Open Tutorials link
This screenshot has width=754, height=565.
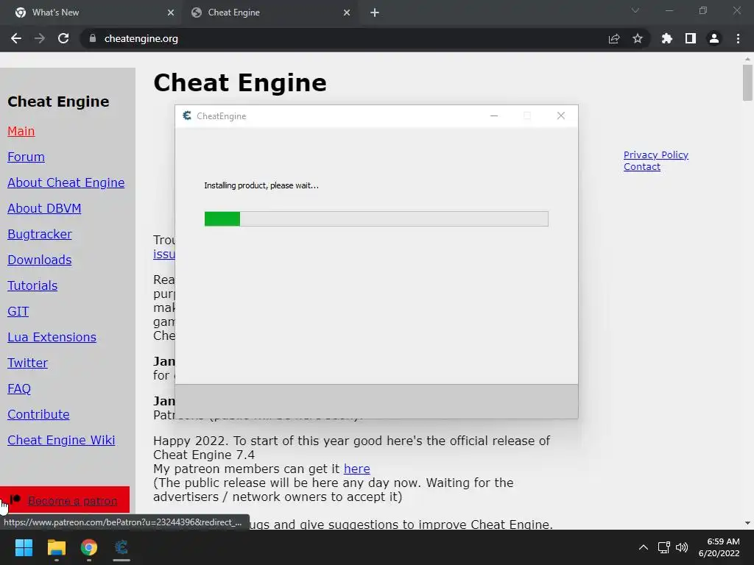32,286
